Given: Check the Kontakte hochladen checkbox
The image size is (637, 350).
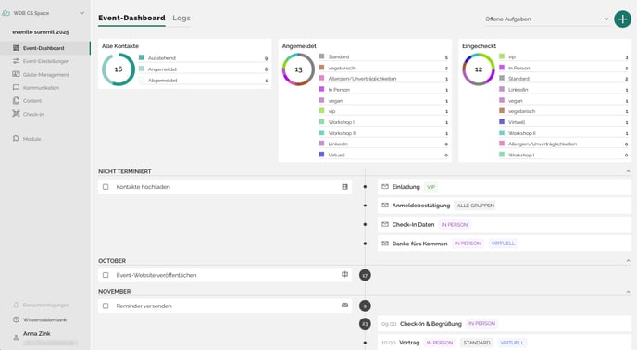Looking at the screenshot, I should pos(106,187).
